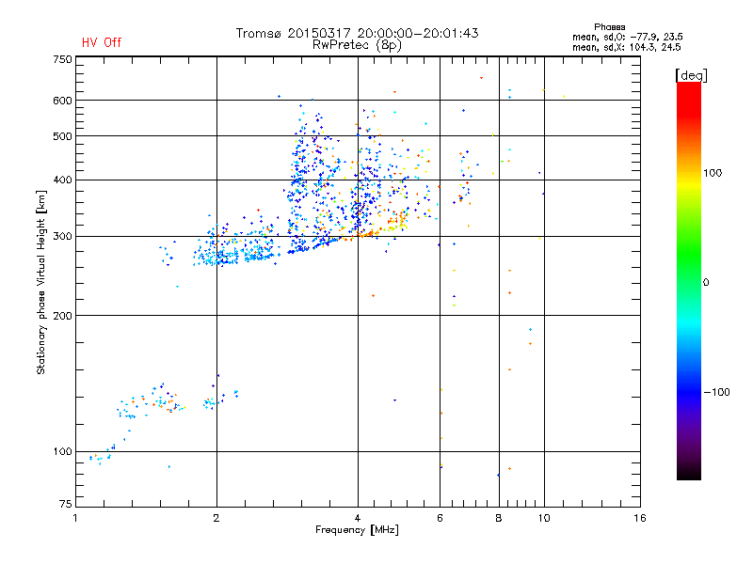Click the '400' y-axis tick label

pyautogui.click(x=63, y=180)
